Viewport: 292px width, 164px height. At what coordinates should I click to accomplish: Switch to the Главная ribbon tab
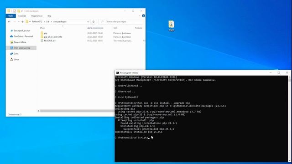[x=22, y=16]
